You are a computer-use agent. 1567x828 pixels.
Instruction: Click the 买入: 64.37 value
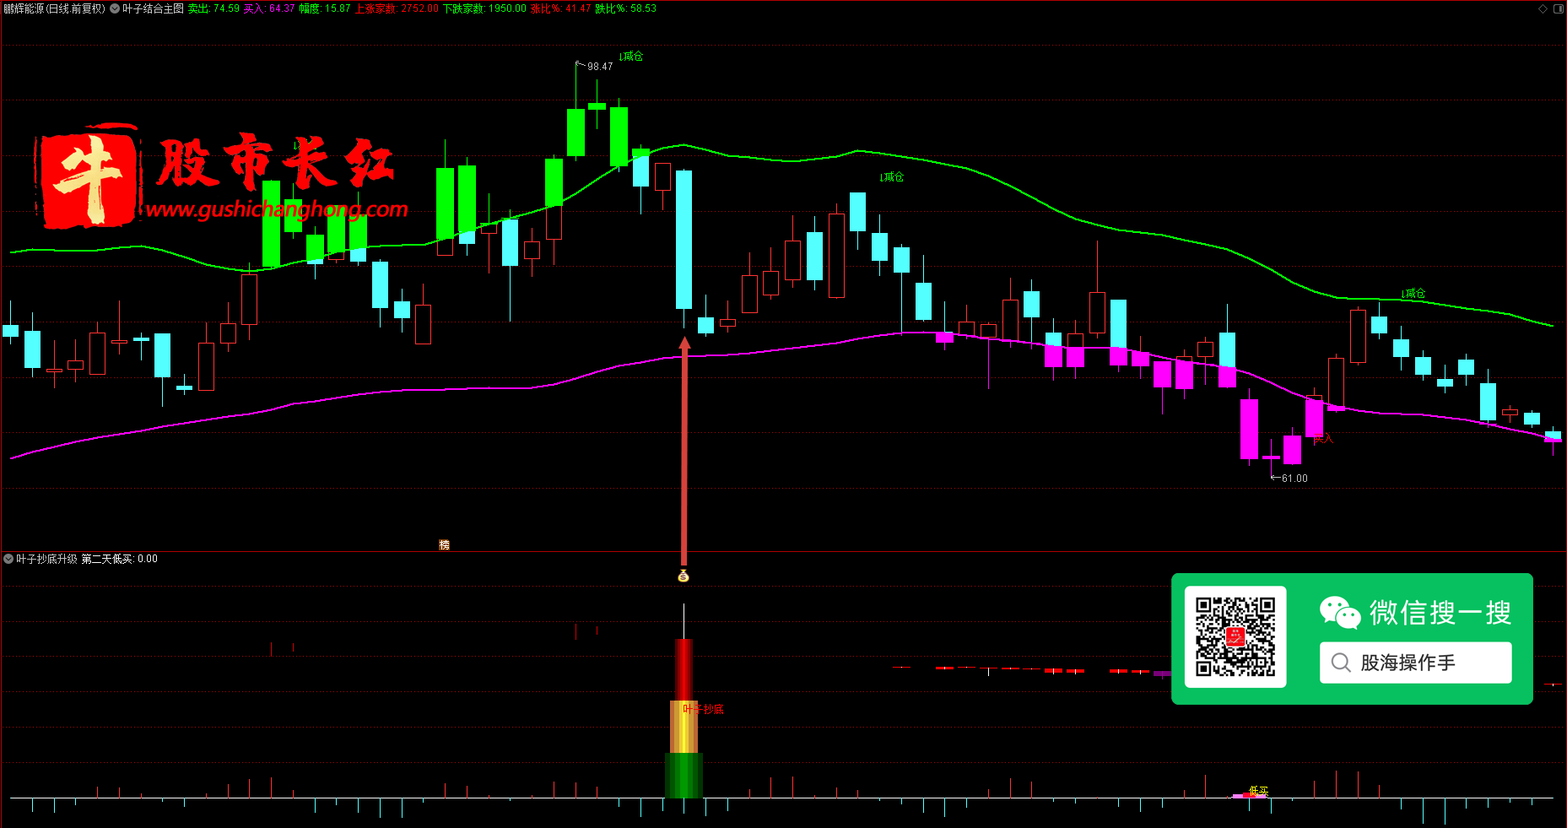[269, 8]
